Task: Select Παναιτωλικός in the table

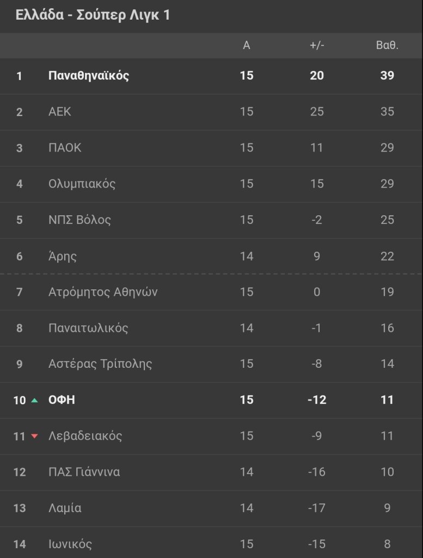Action: click(x=88, y=328)
